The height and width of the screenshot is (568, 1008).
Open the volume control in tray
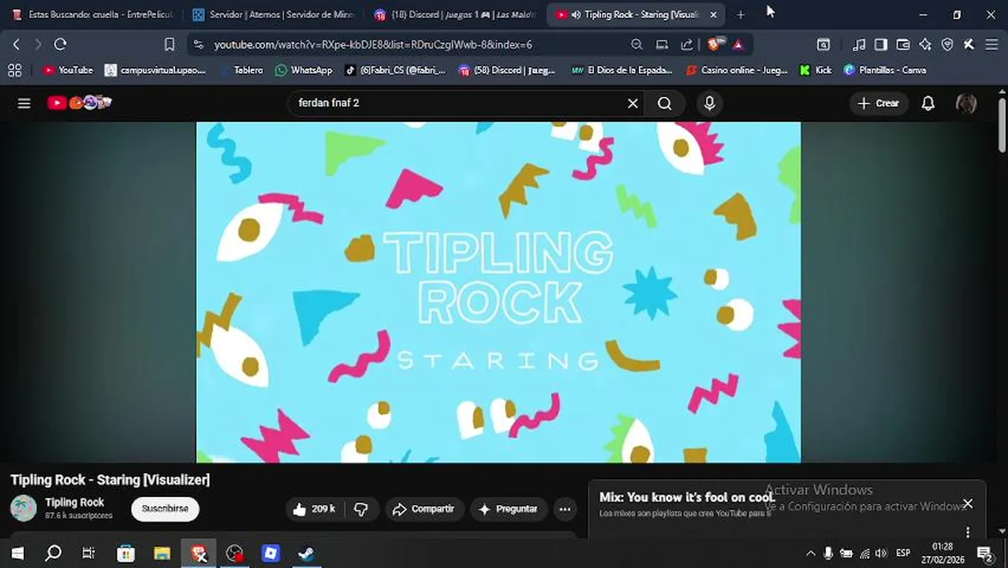point(881,553)
